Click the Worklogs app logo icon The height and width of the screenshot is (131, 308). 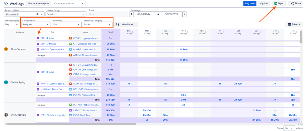(x=6, y=4)
